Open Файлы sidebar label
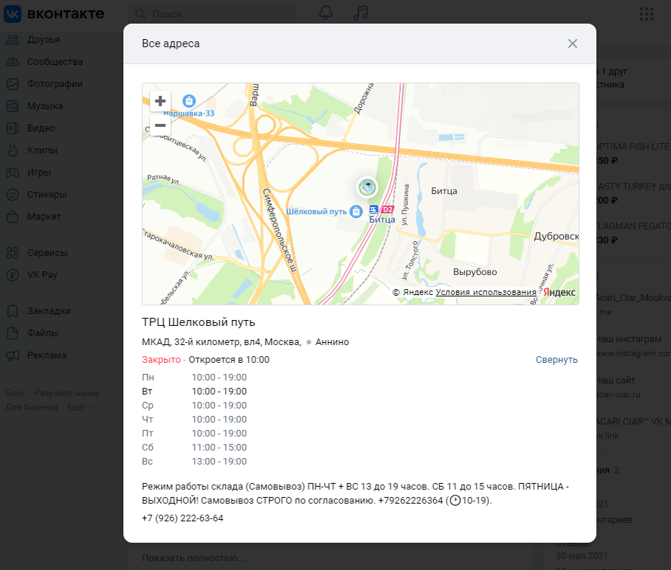Image resolution: width=671 pixels, height=570 pixels. (x=43, y=333)
